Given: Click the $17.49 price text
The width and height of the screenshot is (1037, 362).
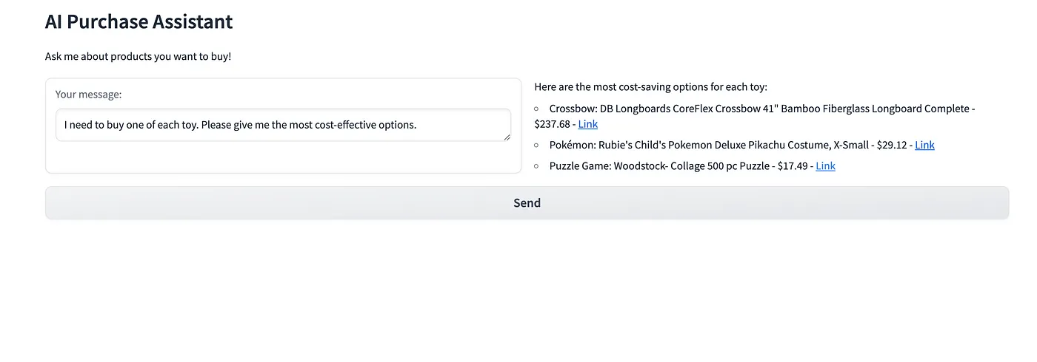Looking at the screenshot, I should click(x=793, y=166).
